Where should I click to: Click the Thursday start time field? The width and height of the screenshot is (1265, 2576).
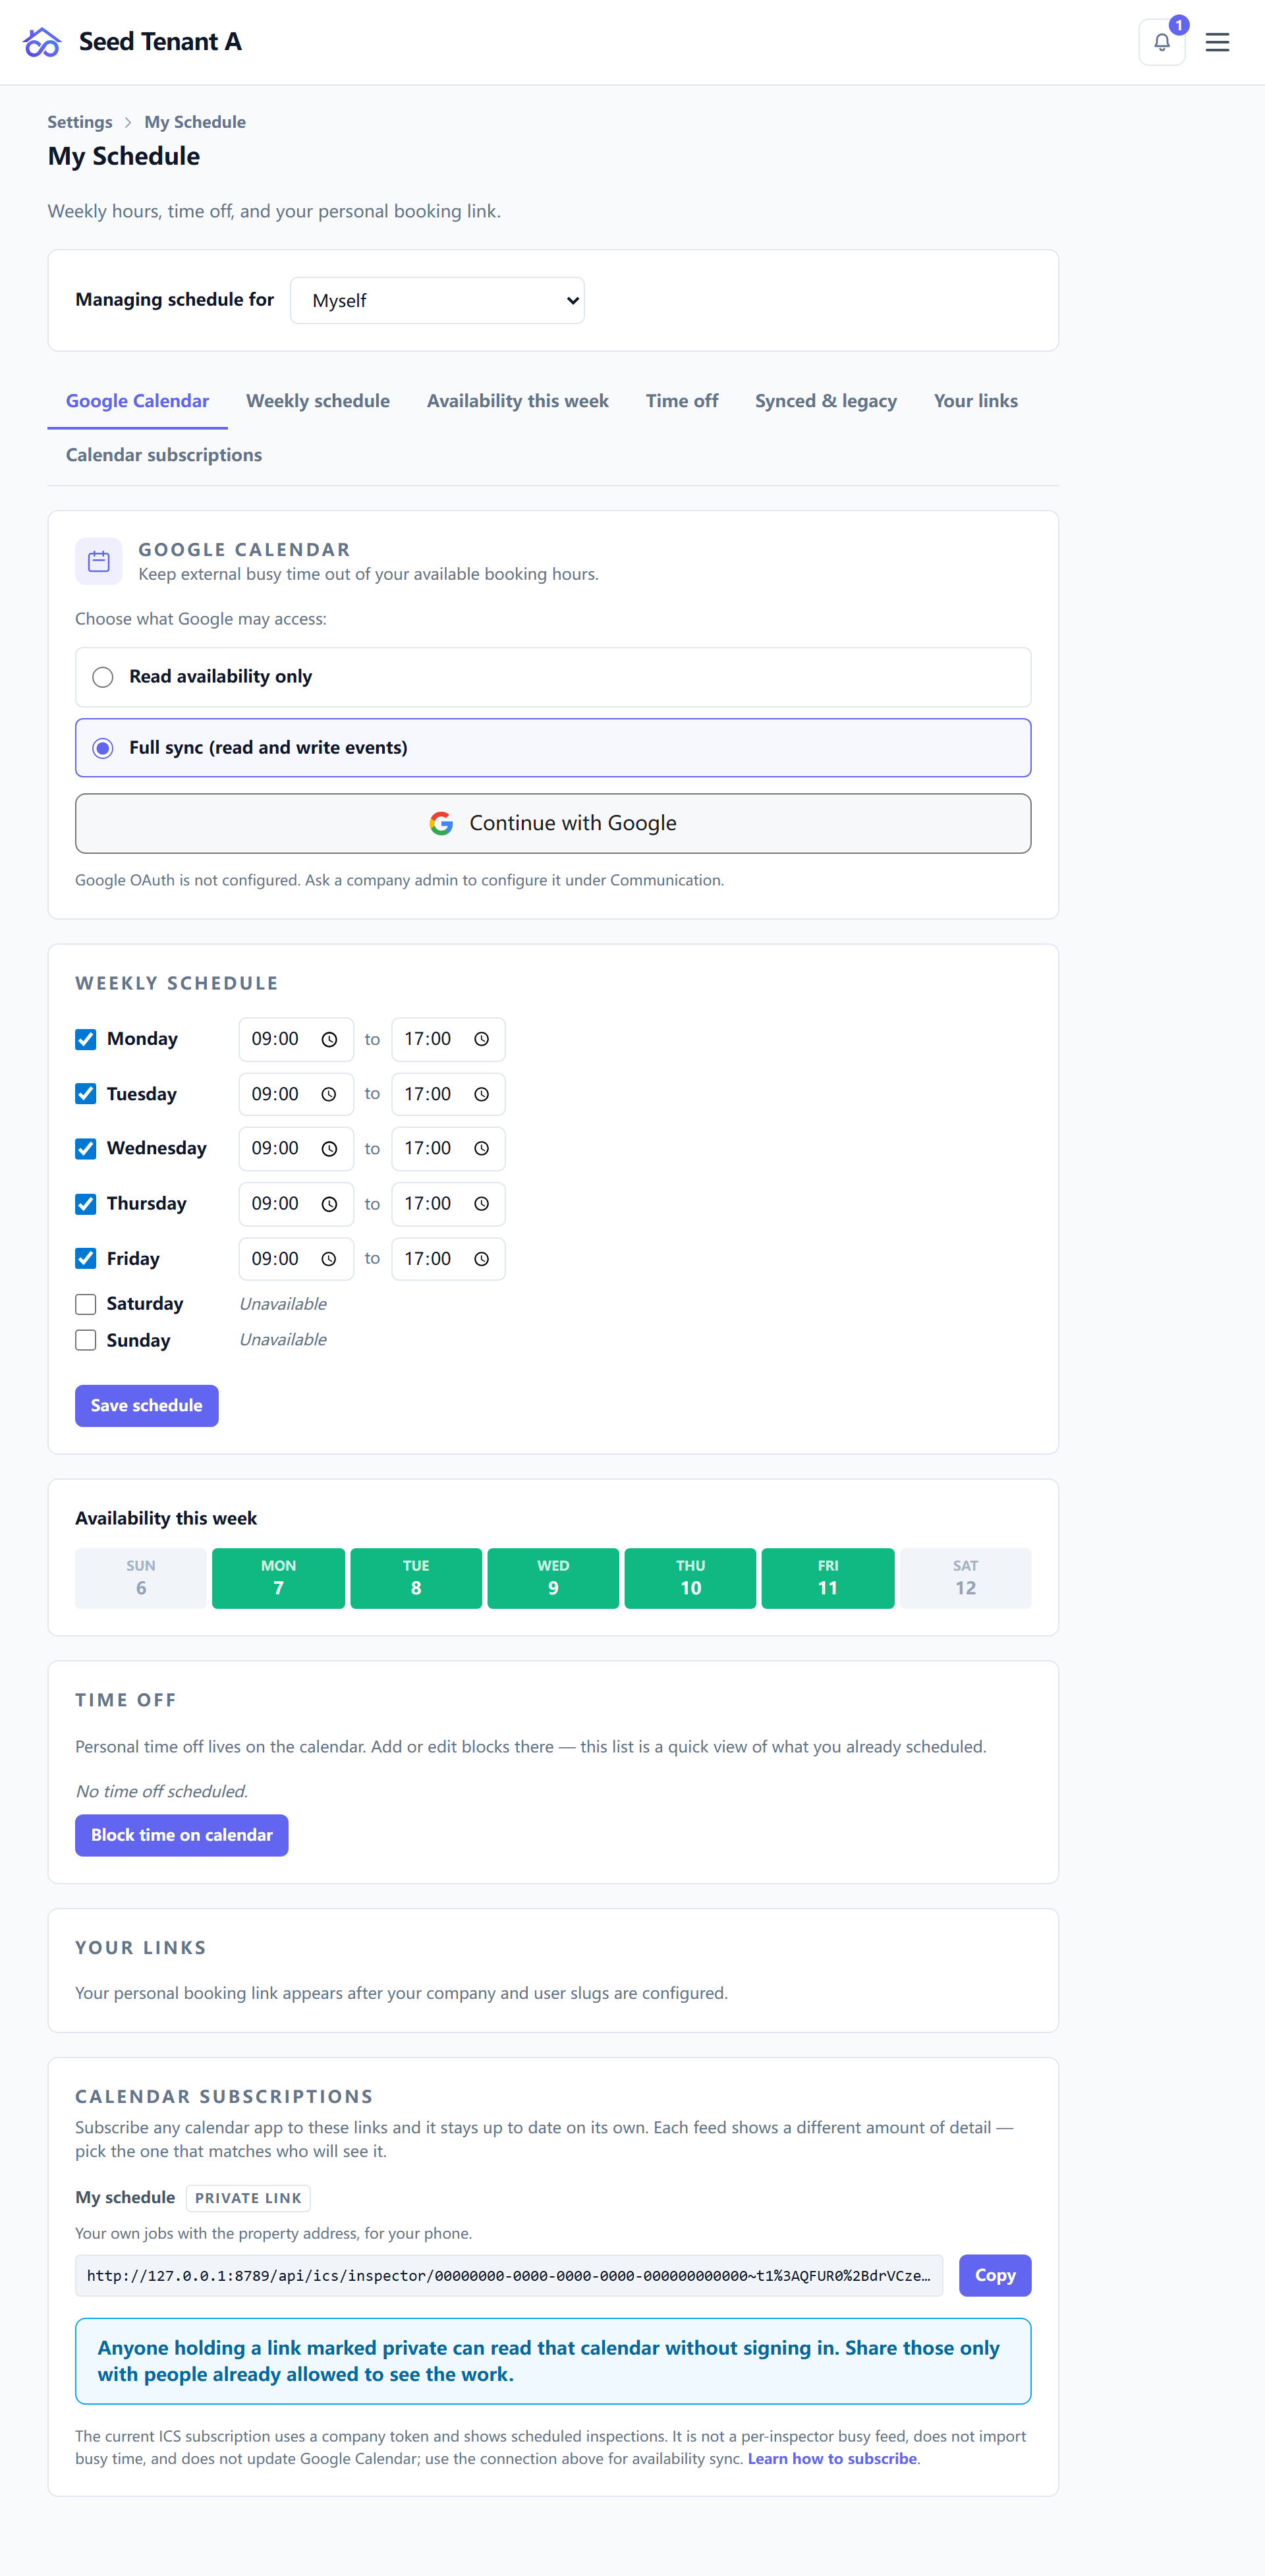296,1204
